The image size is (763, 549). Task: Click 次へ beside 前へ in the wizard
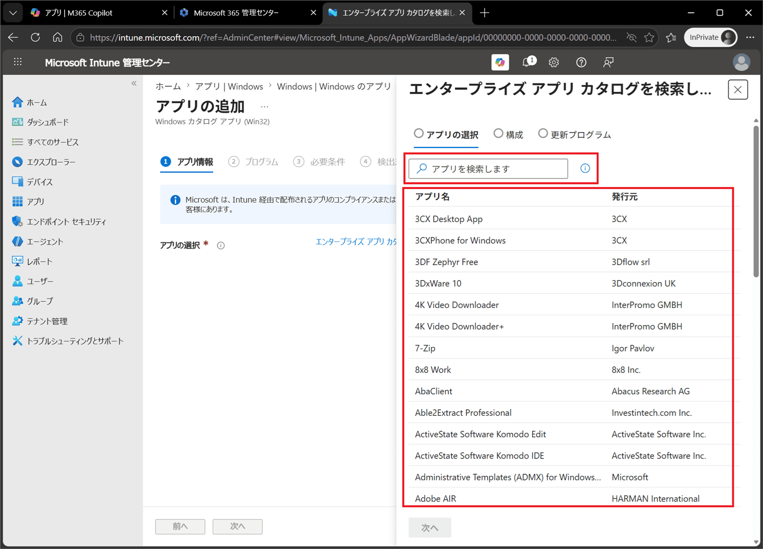(x=238, y=527)
